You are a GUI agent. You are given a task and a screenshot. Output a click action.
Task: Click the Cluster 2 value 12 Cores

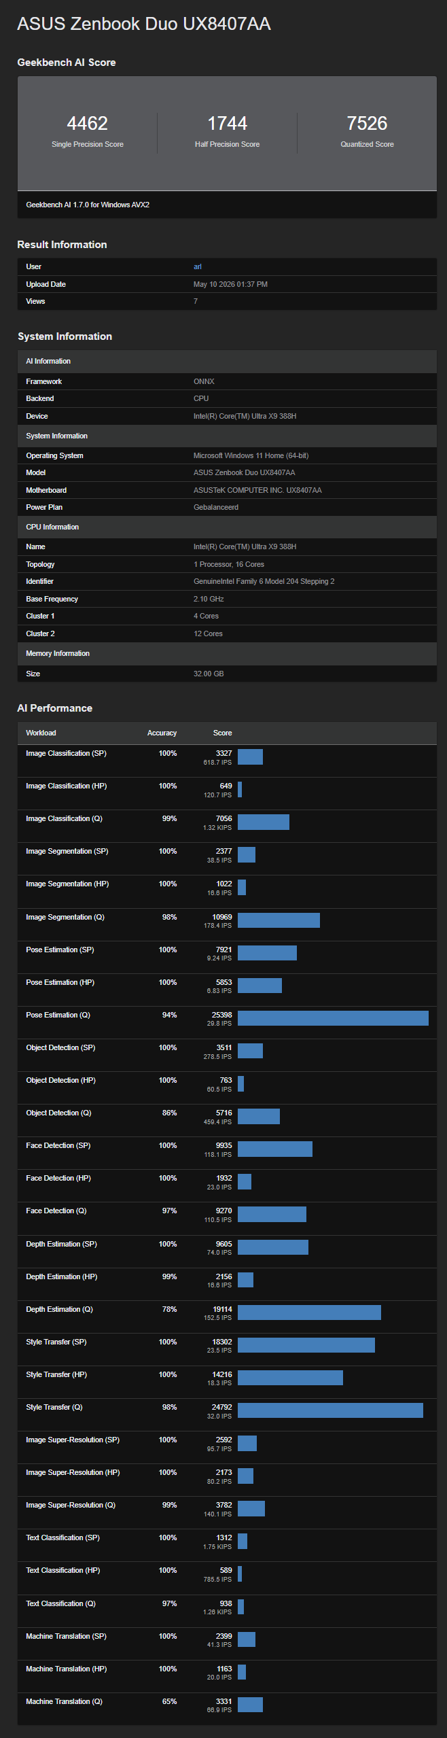pos(208,633)
